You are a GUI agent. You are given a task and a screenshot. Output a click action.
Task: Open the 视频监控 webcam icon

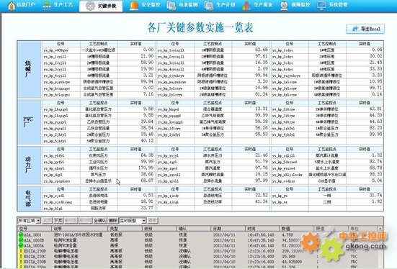284,6
